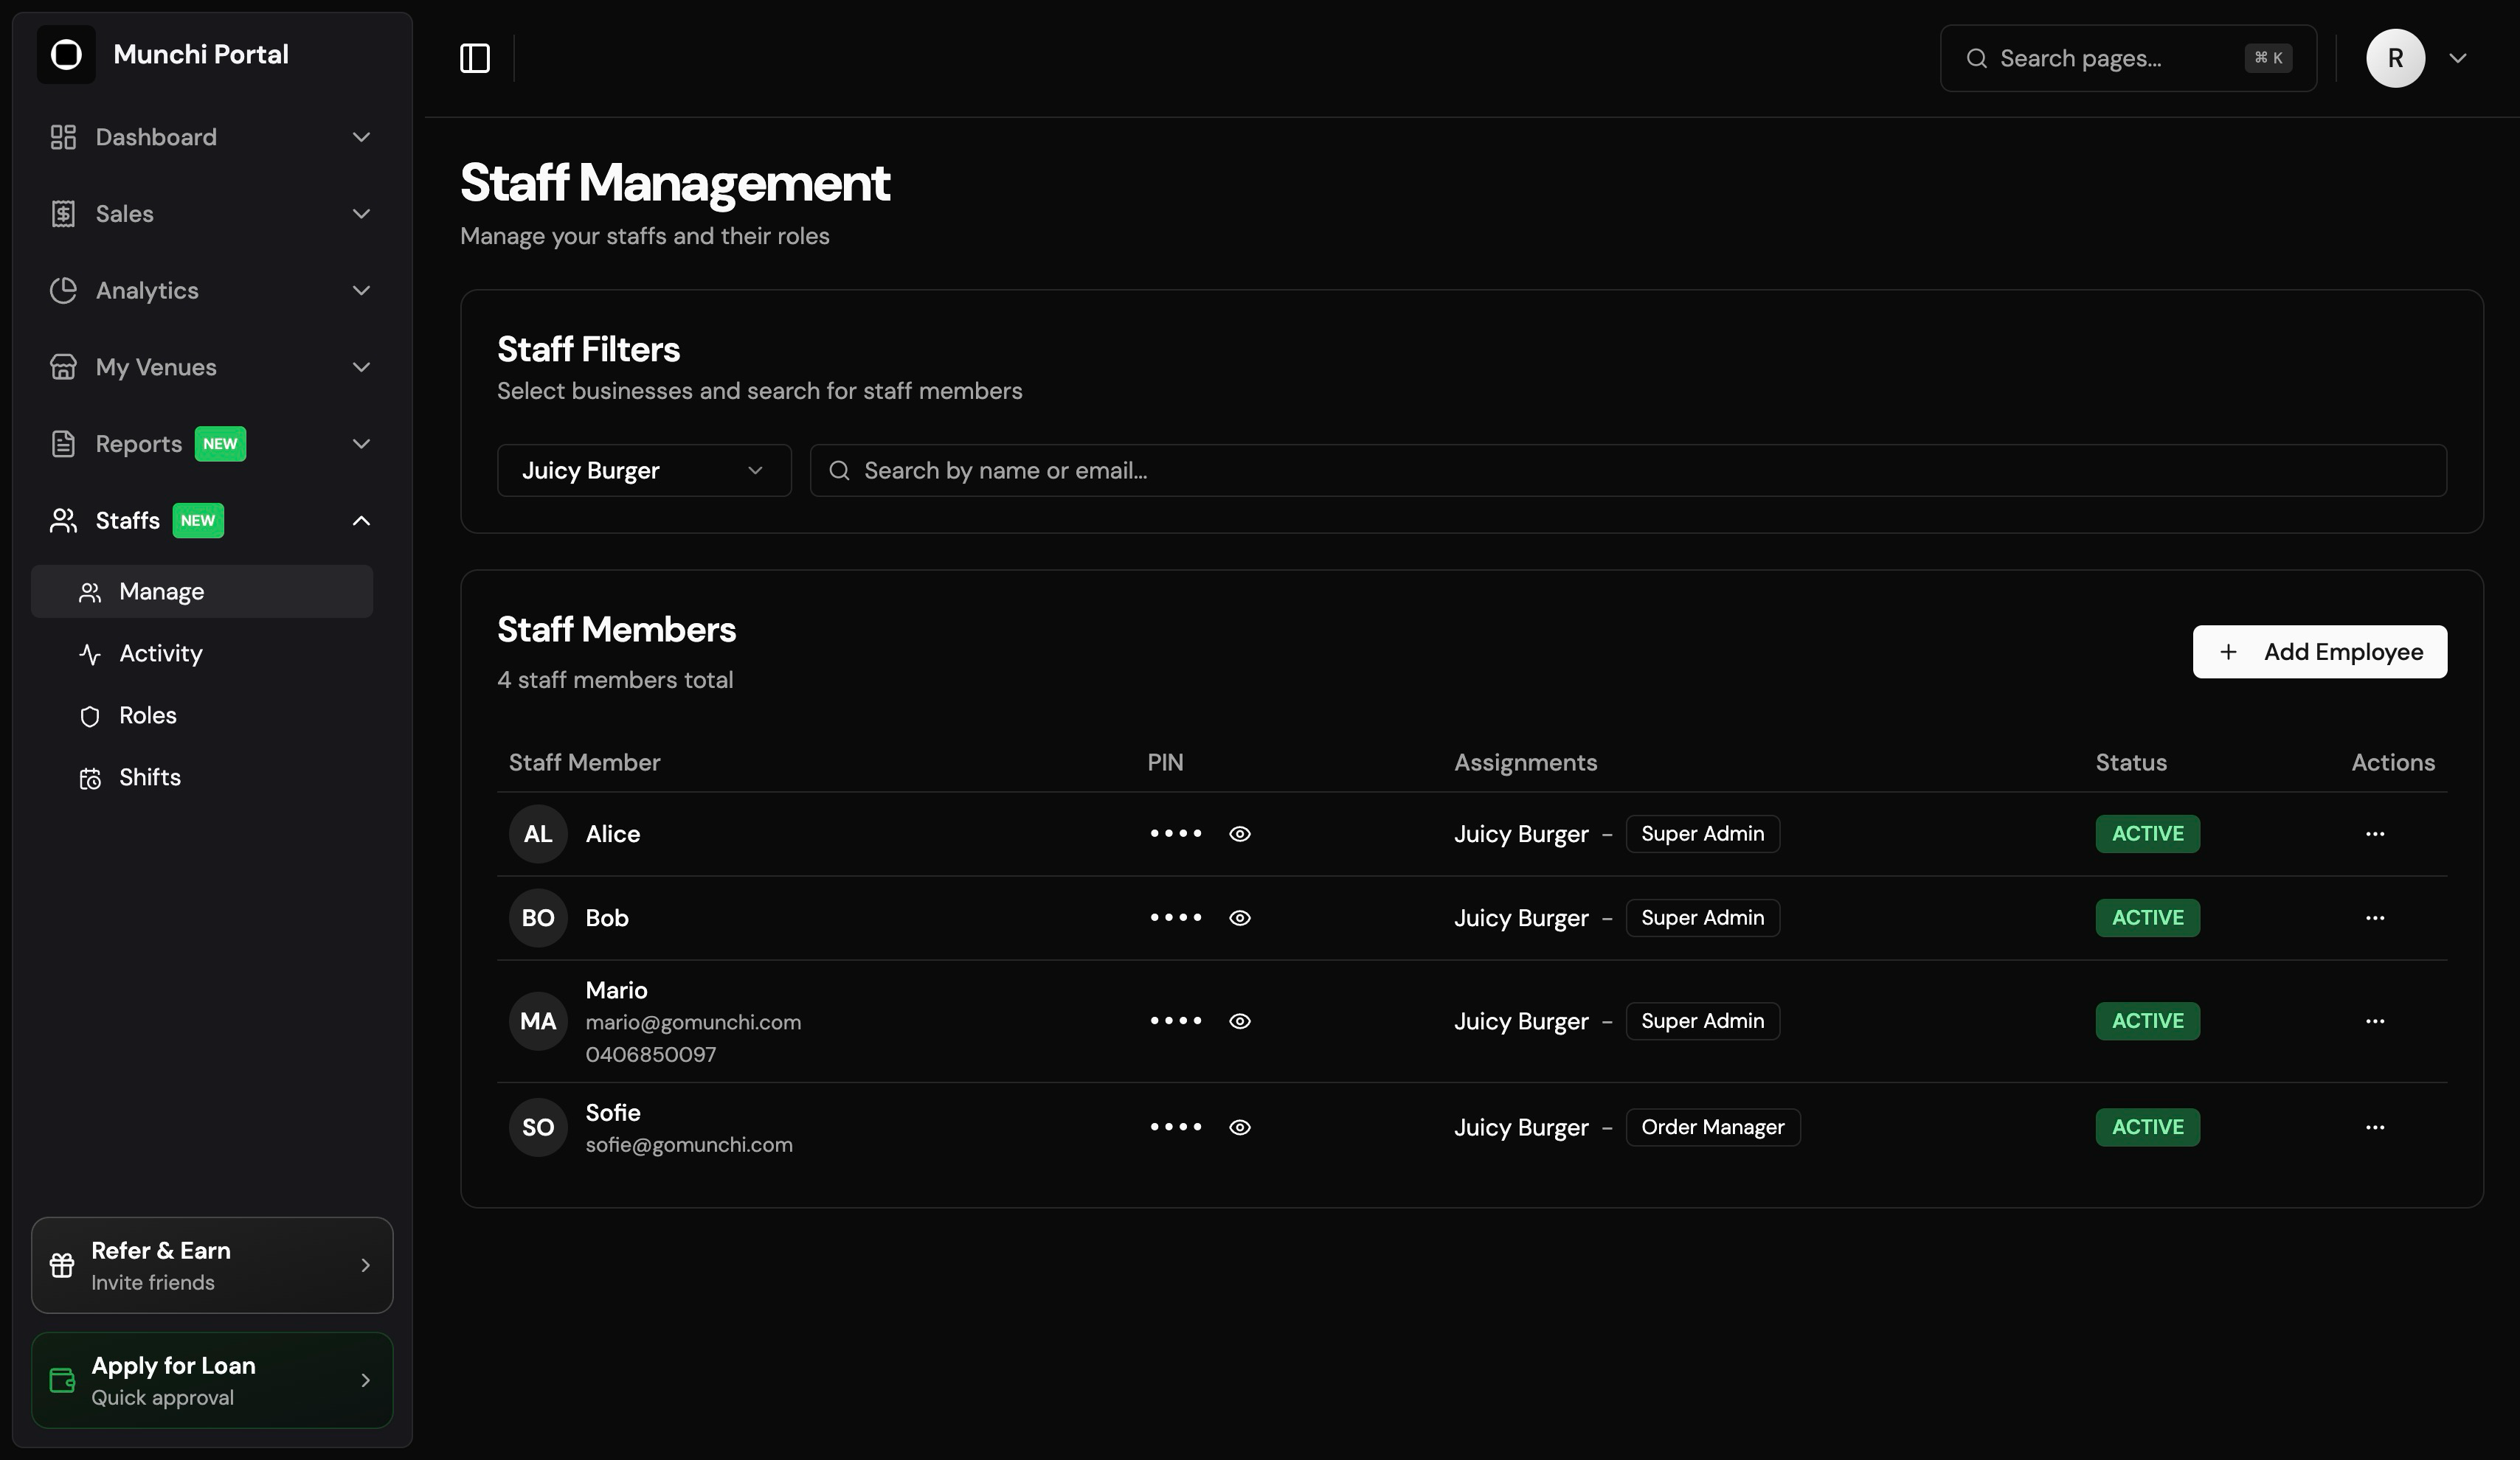This screenshot has width=2520, height=1460.
Task: Open the Roles submenu item
Action: pyautogui.click(x=202, y=715)
